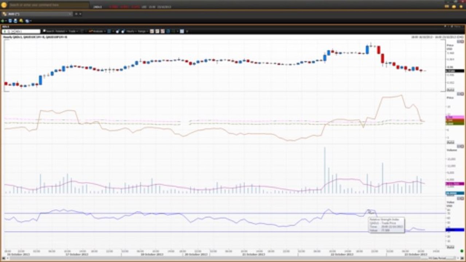The image size is (466, 262).
Task: Click the blue RSI value tag on axis
Action: (x=455, y=230)
